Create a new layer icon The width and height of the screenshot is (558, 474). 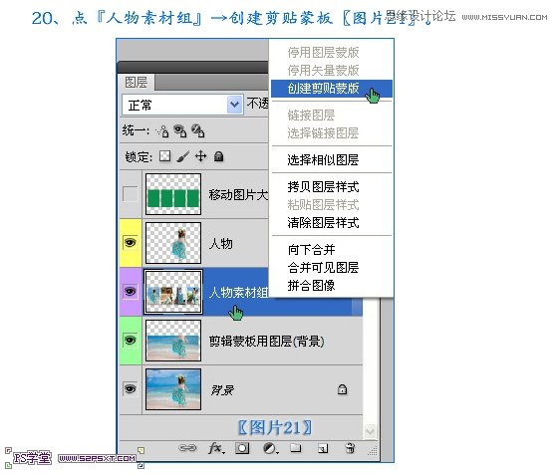pyautogui.click(x=323, y=449)
